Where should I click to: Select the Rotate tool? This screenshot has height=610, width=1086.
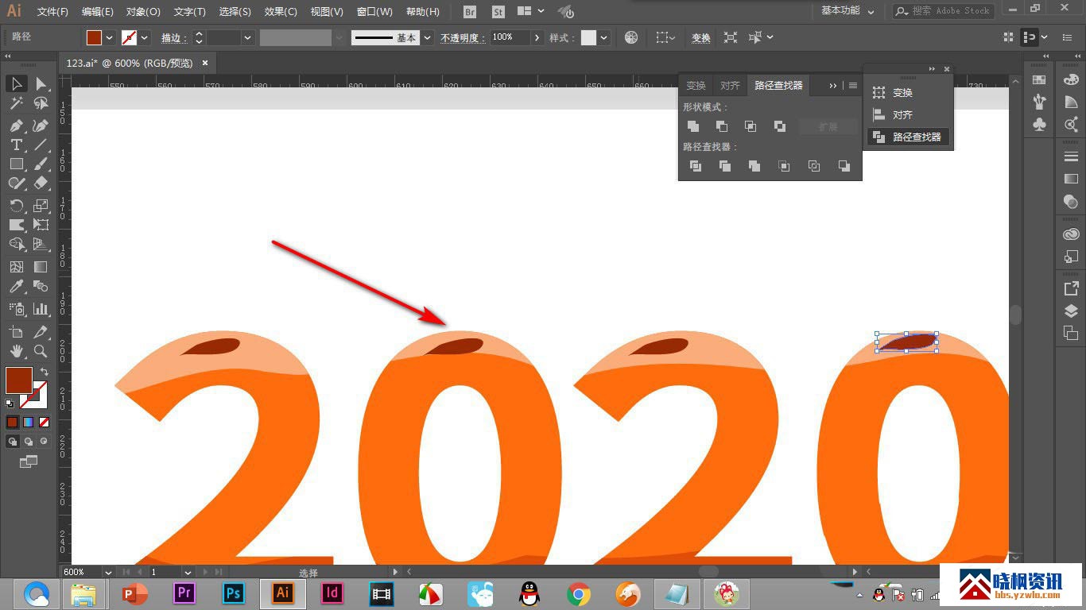16,206
